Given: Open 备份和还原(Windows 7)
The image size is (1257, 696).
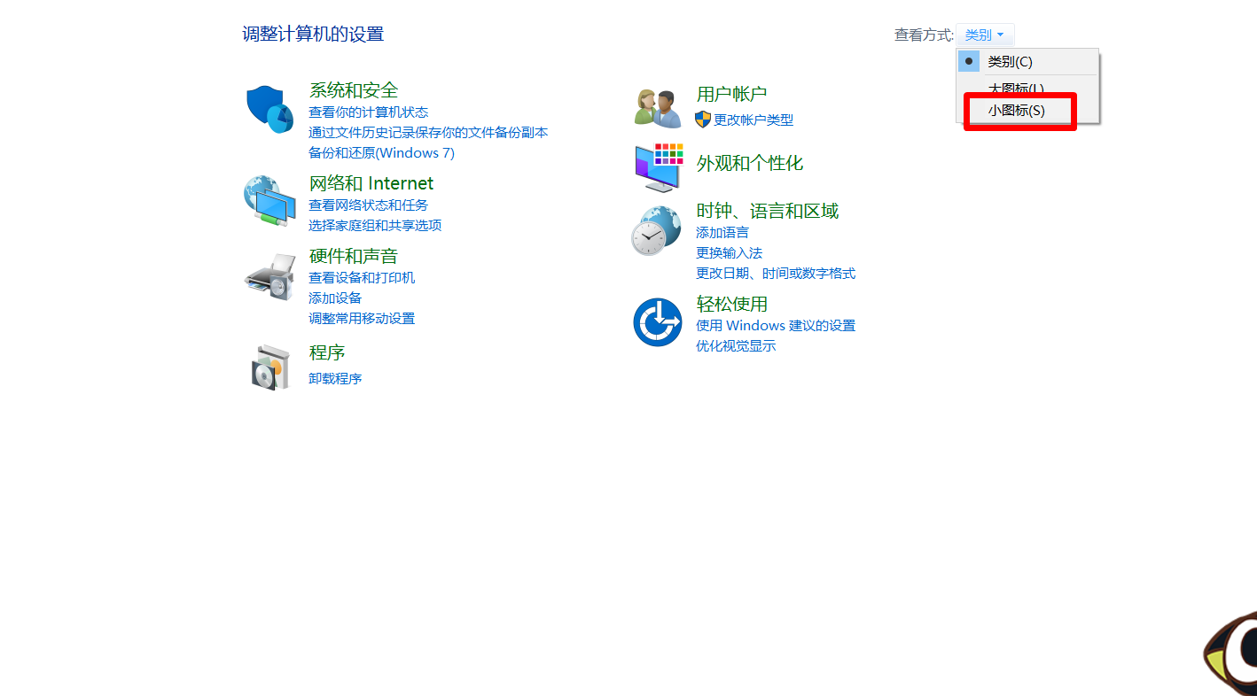Looking at the screenshot, I should 381,152.
